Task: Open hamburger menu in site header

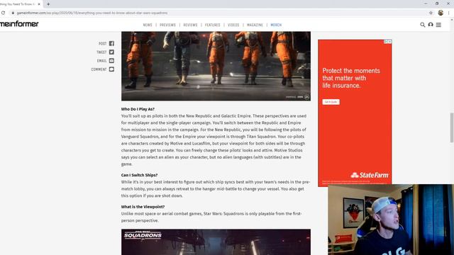Action: [x=438, y=25]
